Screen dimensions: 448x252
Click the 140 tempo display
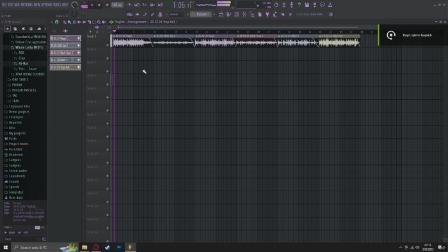click(x=117, y=5)
